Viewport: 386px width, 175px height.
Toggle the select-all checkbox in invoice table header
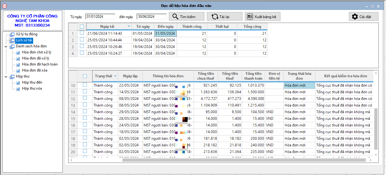85,76
